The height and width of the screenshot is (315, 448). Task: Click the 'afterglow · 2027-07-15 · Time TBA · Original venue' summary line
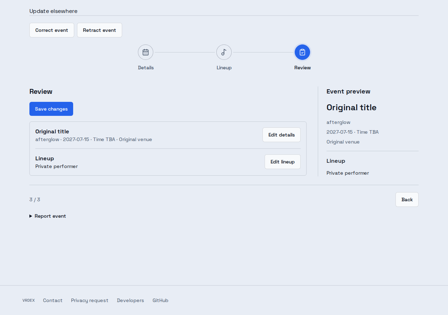pos(94,139)
